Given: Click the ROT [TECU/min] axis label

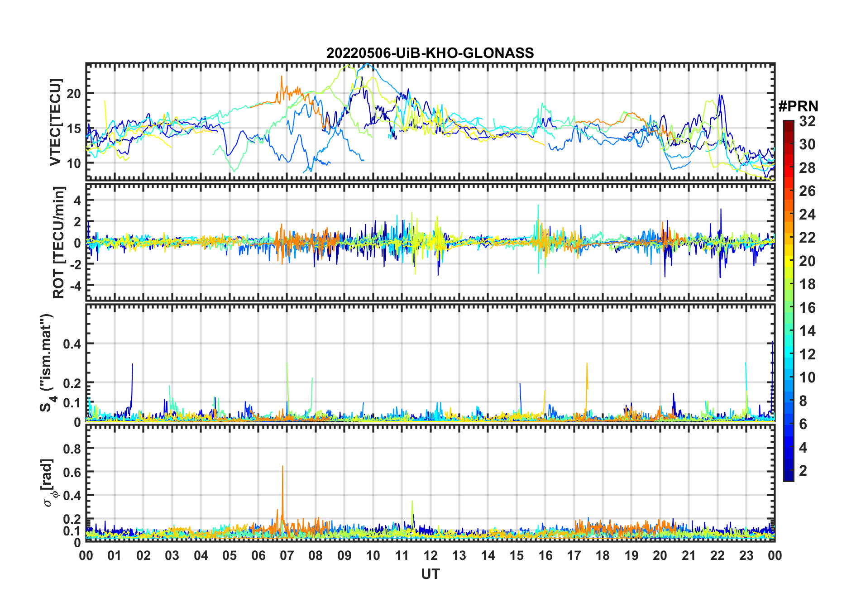Looking at the screenshot, I should pos(59,242).
